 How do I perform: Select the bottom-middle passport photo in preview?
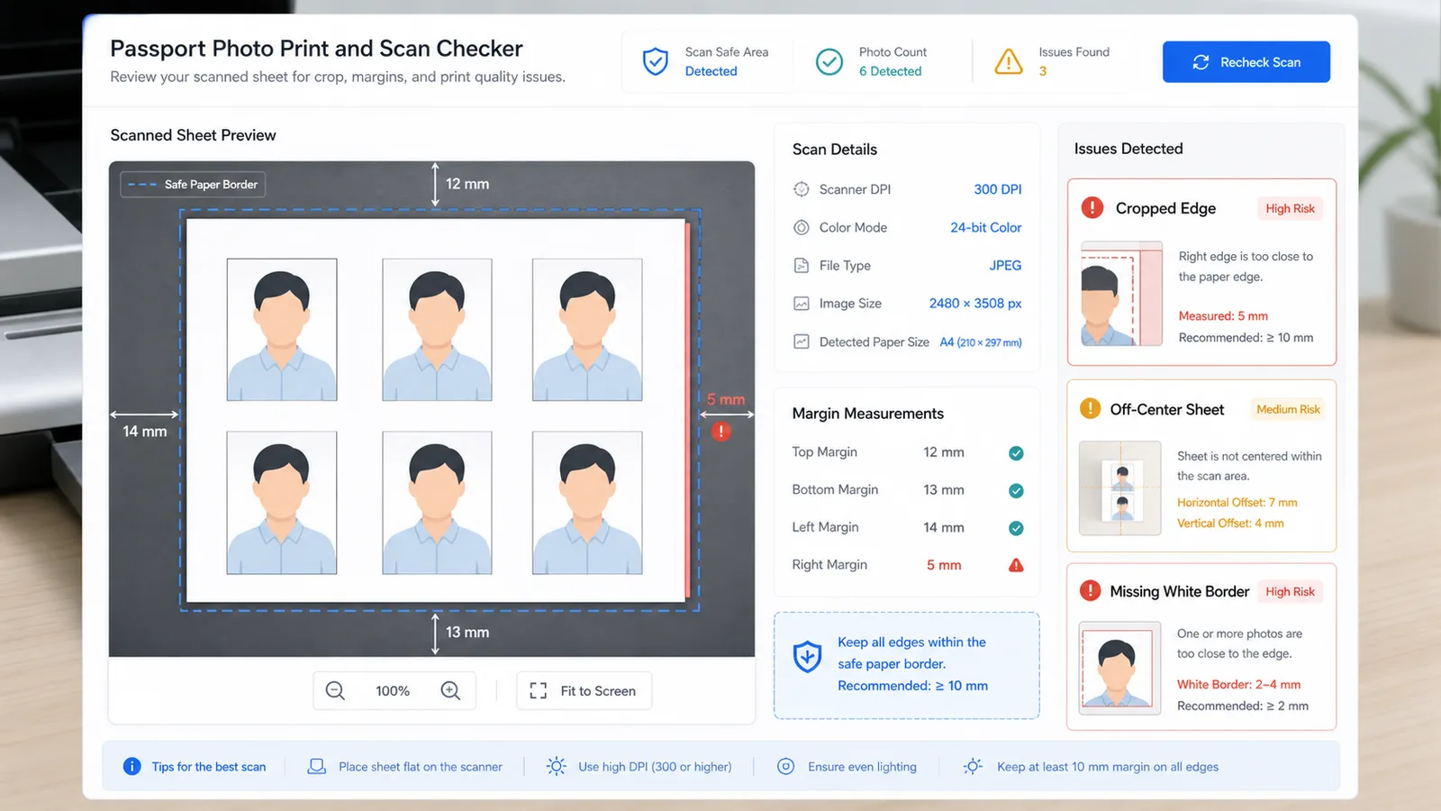(x=437, y=503)
